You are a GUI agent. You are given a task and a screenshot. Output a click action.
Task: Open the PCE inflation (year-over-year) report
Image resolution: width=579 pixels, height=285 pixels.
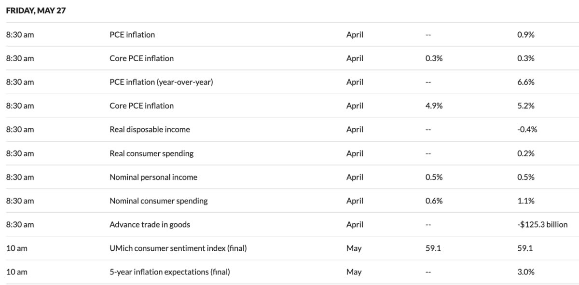pos(161,82)
